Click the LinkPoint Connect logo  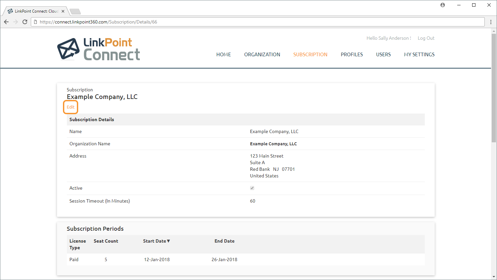pos(99,49)
